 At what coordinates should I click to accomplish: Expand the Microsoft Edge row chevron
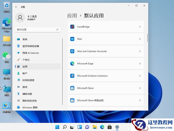140,63
